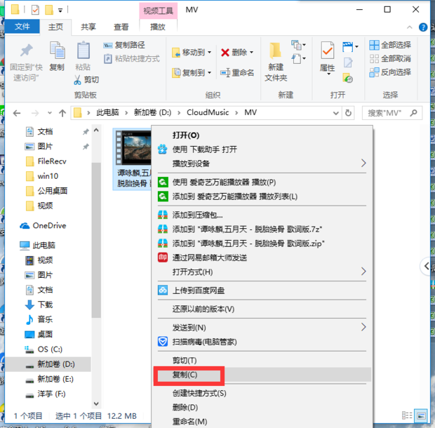The height and width of the screenshot is (428, 435).
Task: Open OneDrive in the sidebar
Action: [43, 226]
